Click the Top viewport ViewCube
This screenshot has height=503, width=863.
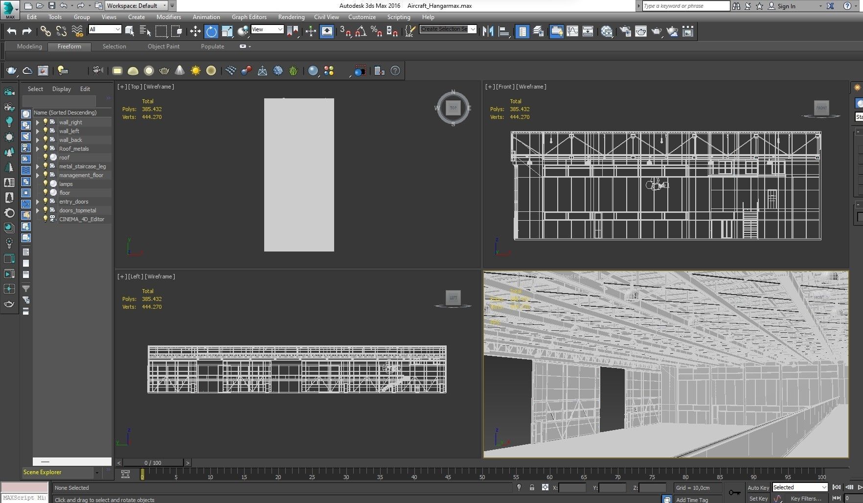click(453, 108)
